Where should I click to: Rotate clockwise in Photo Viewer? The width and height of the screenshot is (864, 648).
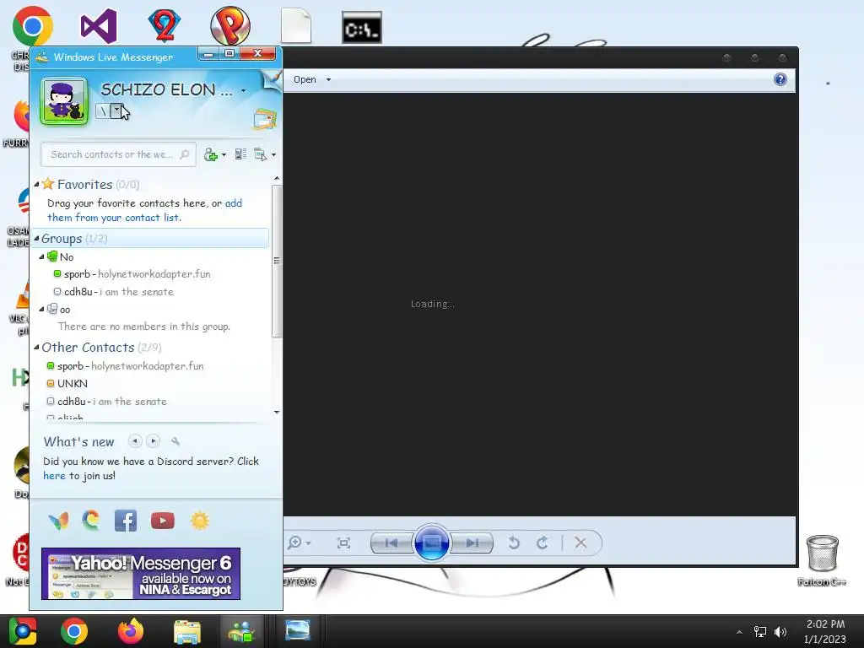pos(543,543)
